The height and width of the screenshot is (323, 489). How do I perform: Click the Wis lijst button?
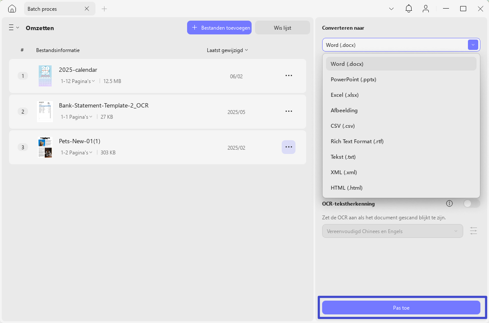pos(283,28)
